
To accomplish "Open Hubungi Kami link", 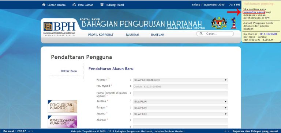I will (115, 5).
